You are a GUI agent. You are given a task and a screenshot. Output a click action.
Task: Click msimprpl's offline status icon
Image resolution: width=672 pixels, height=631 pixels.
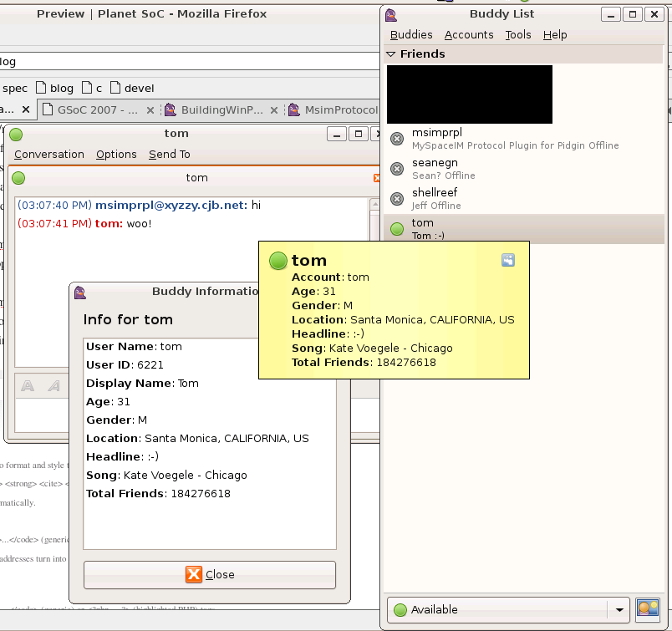(x=397, y=139)
